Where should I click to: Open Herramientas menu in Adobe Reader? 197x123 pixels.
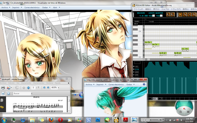(39, 83)
